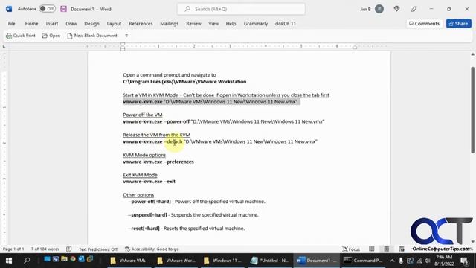Click the volume speaker tray icon
476x268 pixels.
click(428, 261)
